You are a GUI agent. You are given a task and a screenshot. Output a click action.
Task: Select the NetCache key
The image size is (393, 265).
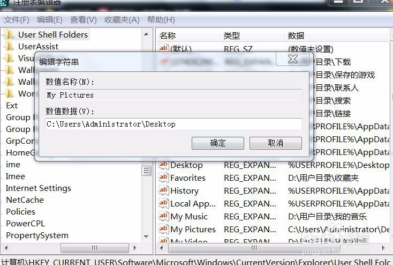[x=25, y=200]
